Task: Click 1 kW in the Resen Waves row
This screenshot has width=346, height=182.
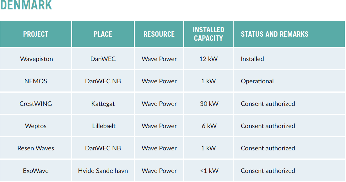Action: coord(208,148)
